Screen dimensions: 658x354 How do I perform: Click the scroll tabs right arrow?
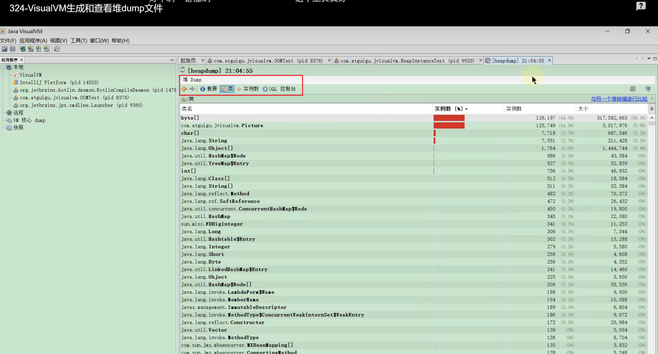[642, 58]
